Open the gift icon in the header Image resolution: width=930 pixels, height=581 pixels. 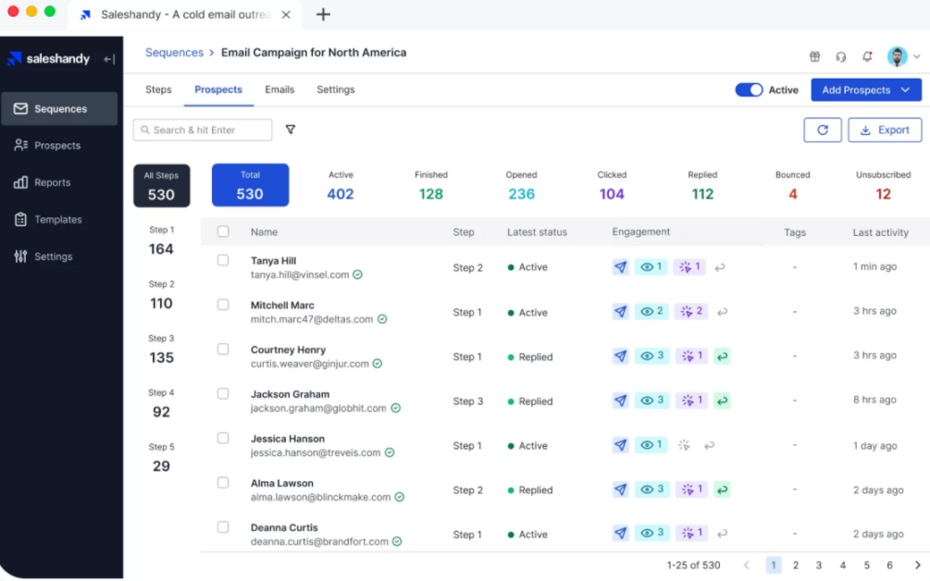(814, 56)
